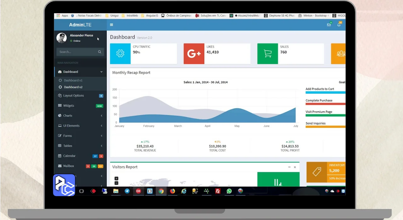
Task: Expand the UI Elements menu arrow
Action: tap(102, 126)
